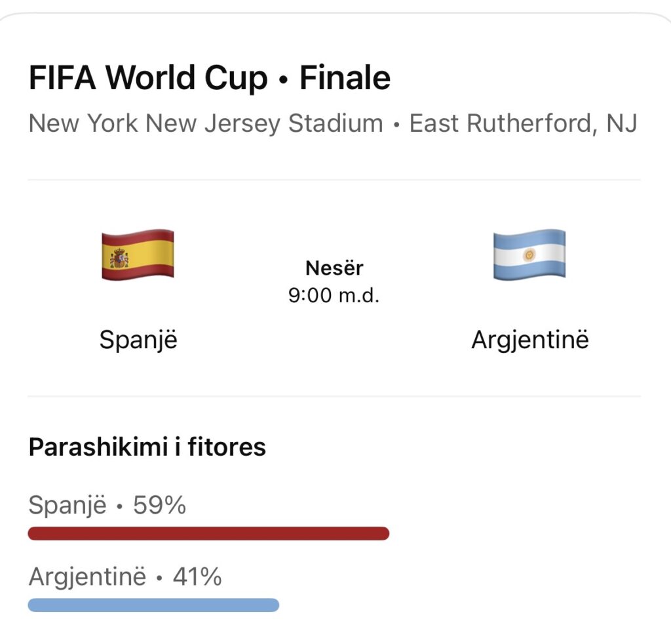Select the Parashikimi i fitores heading
Screen dimensions: 671x625
click(147, 447)
